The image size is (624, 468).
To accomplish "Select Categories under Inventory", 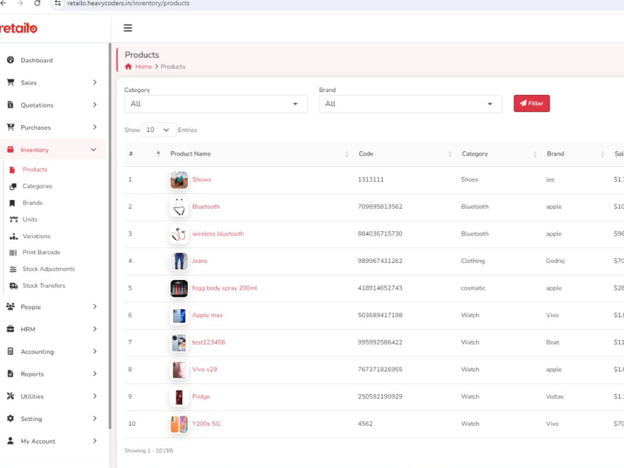I will coord(37,186).
